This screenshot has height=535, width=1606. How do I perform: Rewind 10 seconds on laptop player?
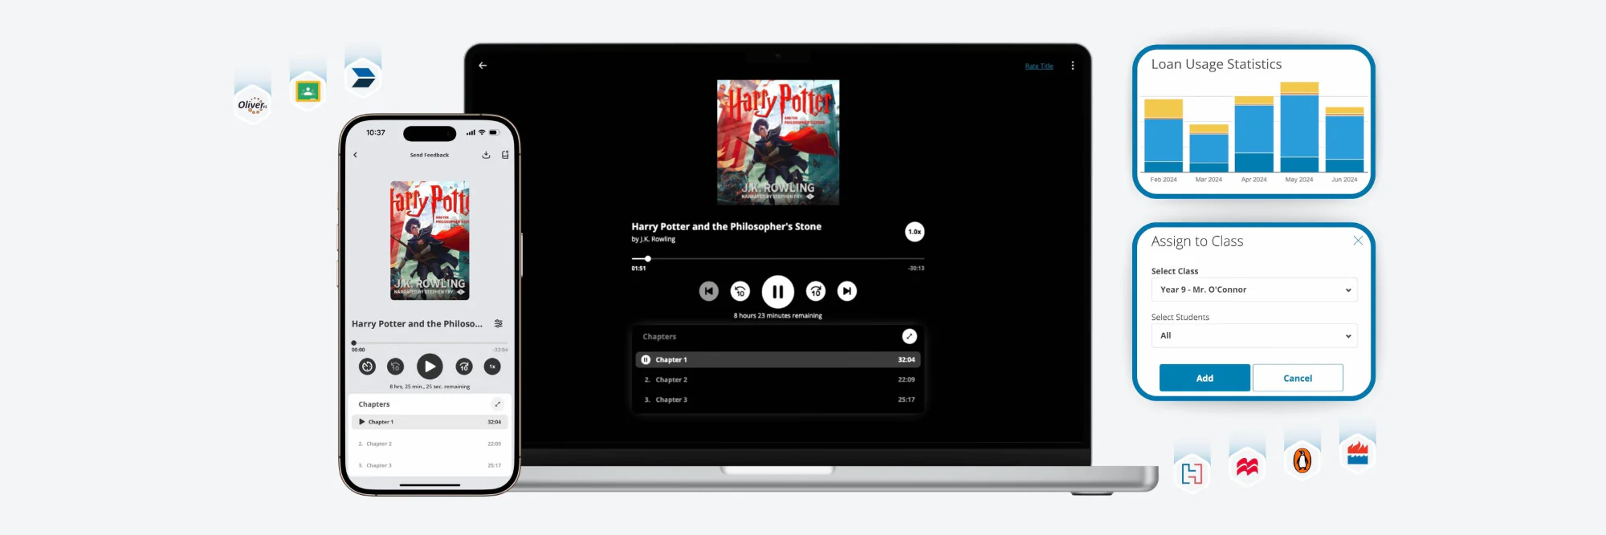pos(740,291)
